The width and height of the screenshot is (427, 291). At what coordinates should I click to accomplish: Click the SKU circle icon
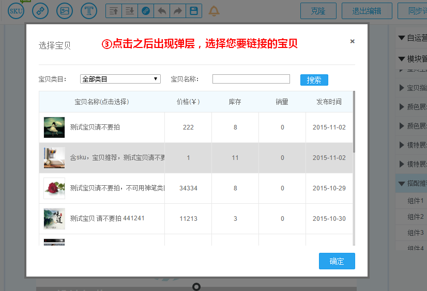(x=16, y=11)
